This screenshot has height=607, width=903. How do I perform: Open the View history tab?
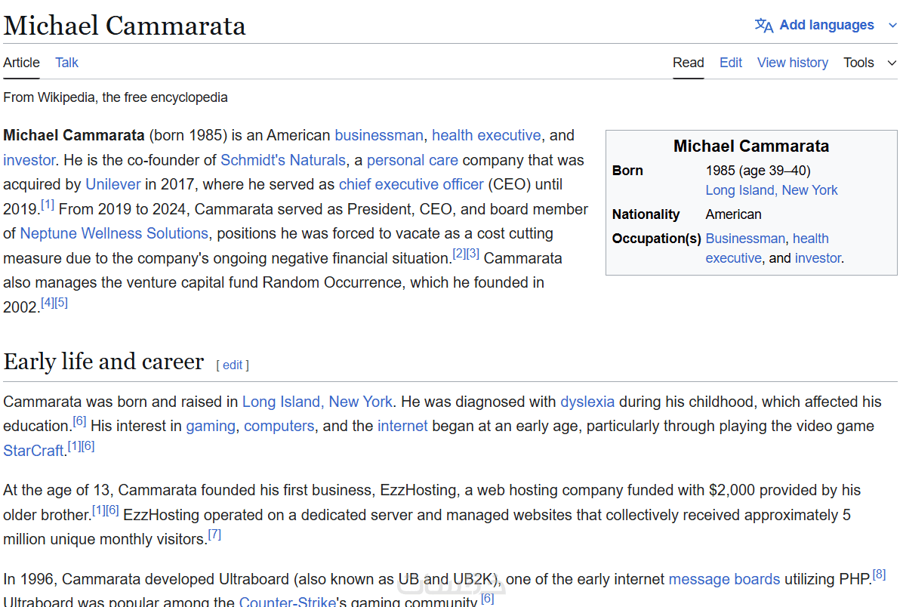click(x=793, y=63)
